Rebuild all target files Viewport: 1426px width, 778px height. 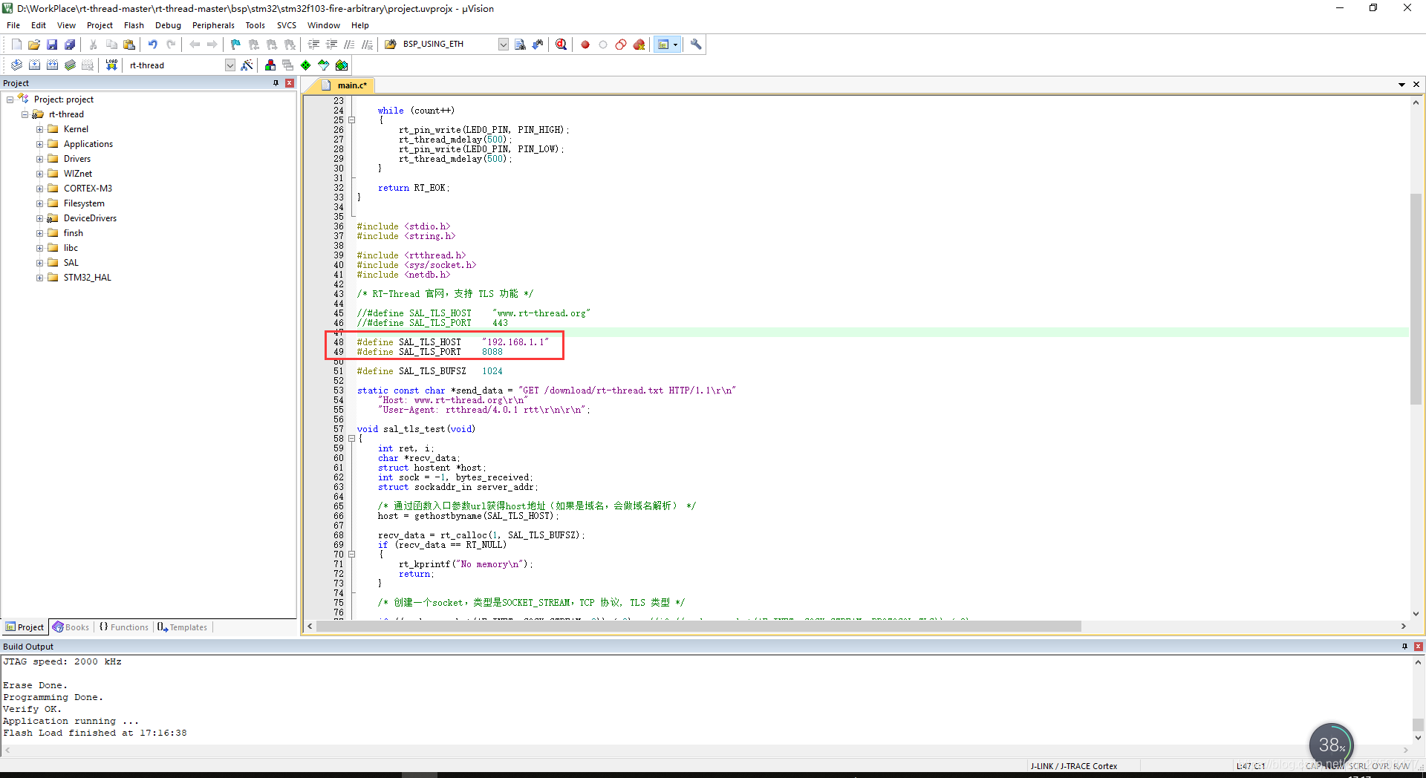[x=52, y=65]
